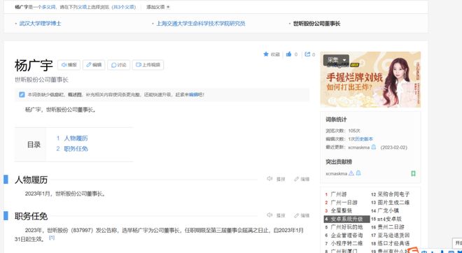This screenshot has width=462, height=253.
Task: Click hot search item 亚马逊退货回
Action: [x=393, y=236]
